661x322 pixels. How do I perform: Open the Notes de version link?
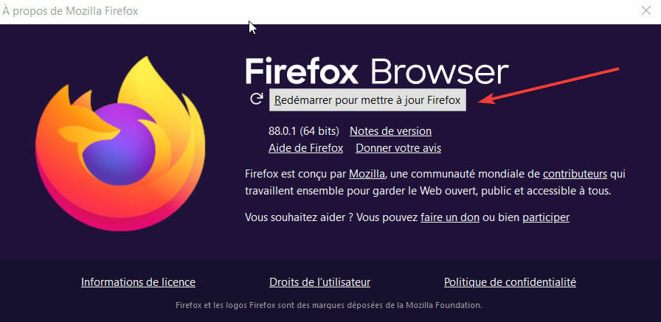coord(390,131)
